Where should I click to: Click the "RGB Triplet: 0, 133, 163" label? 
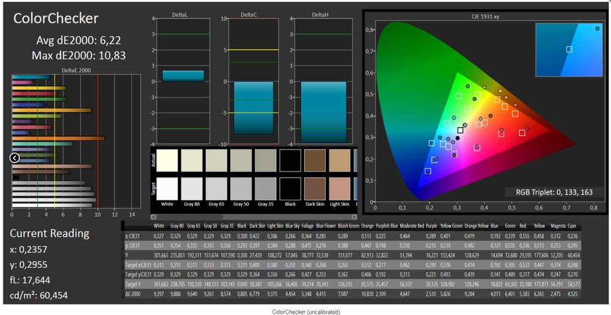pyautogui.click(x=554, y=192)
